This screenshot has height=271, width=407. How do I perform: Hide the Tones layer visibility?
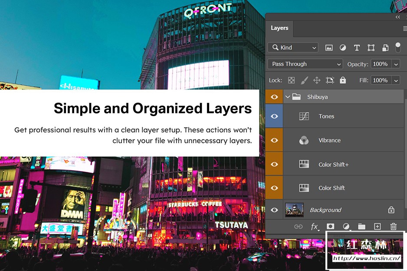pyautogui.click(x=274, y=116)
